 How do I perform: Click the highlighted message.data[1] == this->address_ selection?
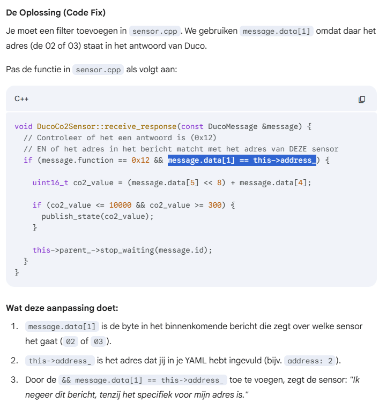point(242,160)
